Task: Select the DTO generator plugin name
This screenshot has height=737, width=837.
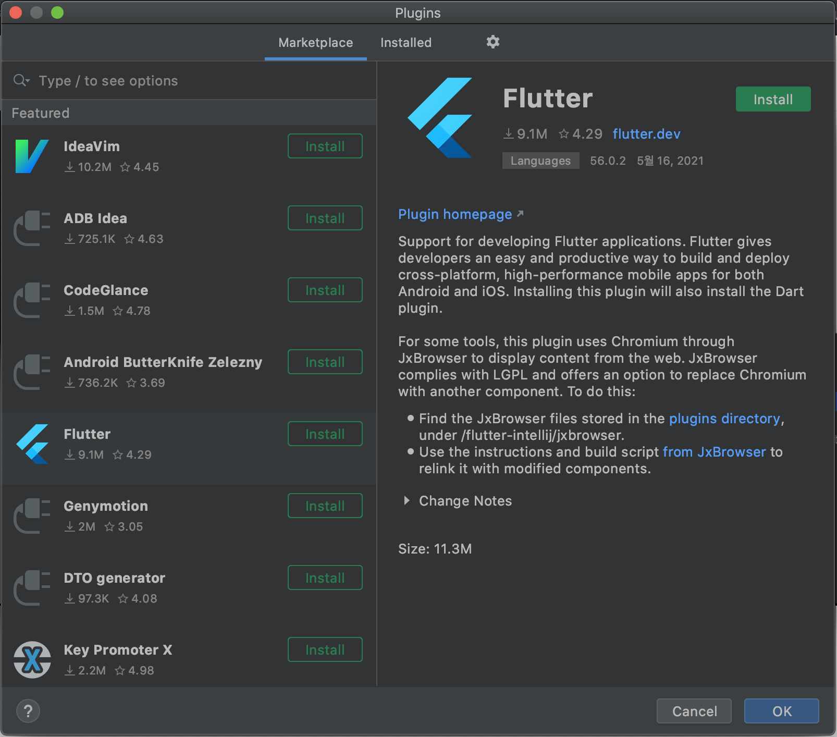Action: click(x=115, y=578)
